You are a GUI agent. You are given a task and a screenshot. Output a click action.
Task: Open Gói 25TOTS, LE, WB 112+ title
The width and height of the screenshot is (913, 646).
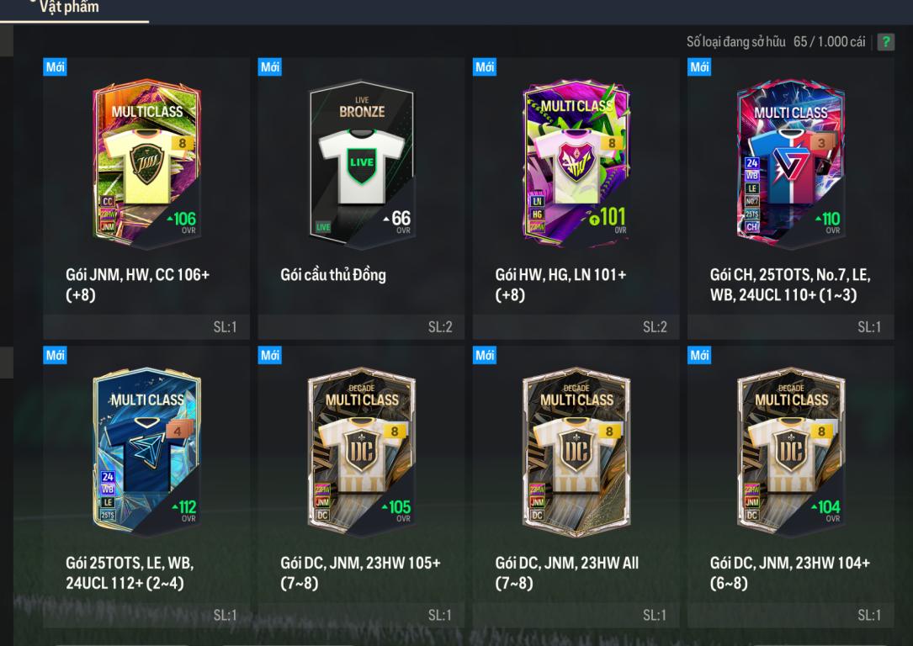130,573
